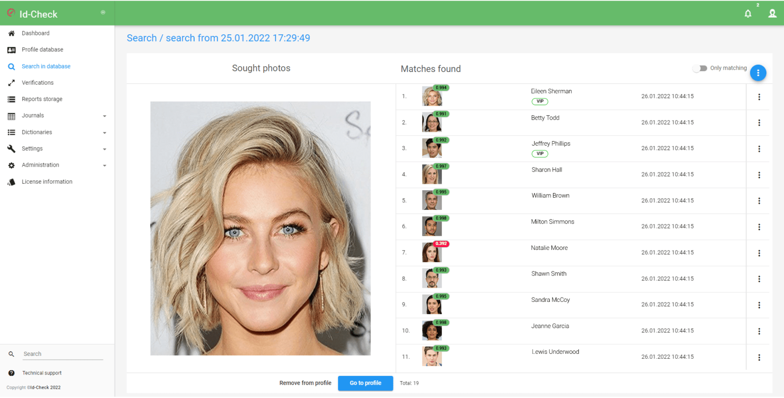The width and height of the screenshot is (784, 398).
Task: Click the Technical support question mark icon
Action: click(x=11, y=373)
